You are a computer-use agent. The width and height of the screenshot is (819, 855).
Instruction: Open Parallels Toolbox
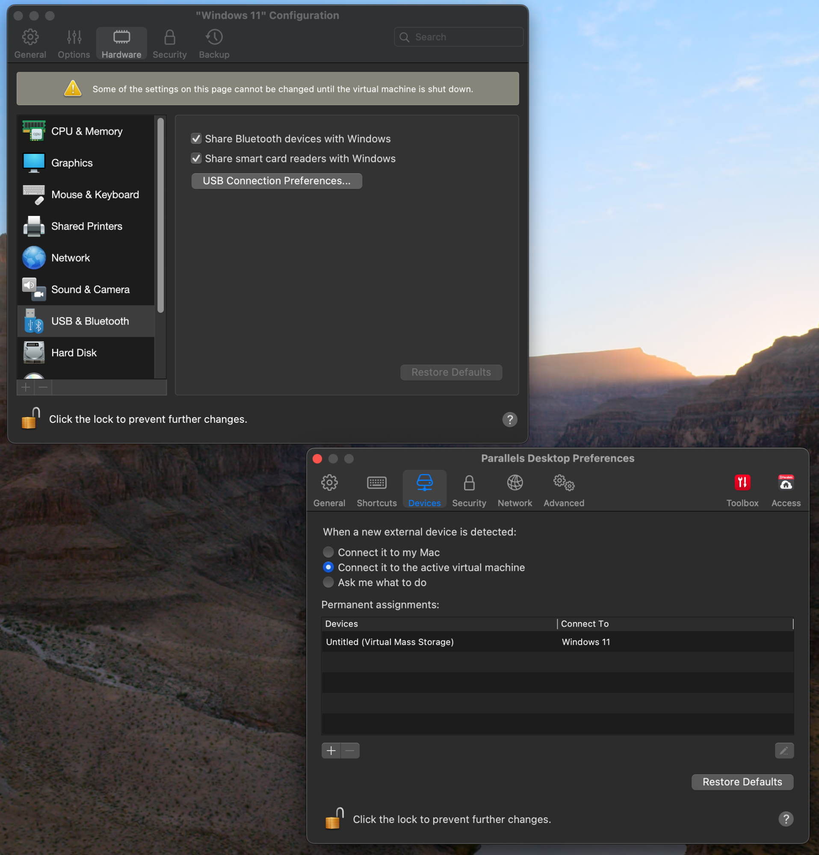coord(742,491)
